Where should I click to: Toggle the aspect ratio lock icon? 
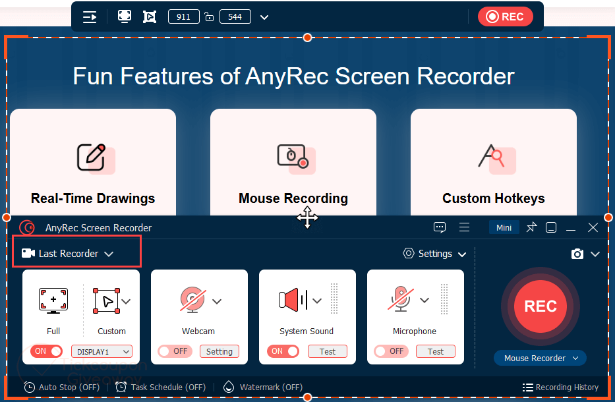[x=209, y=17]
